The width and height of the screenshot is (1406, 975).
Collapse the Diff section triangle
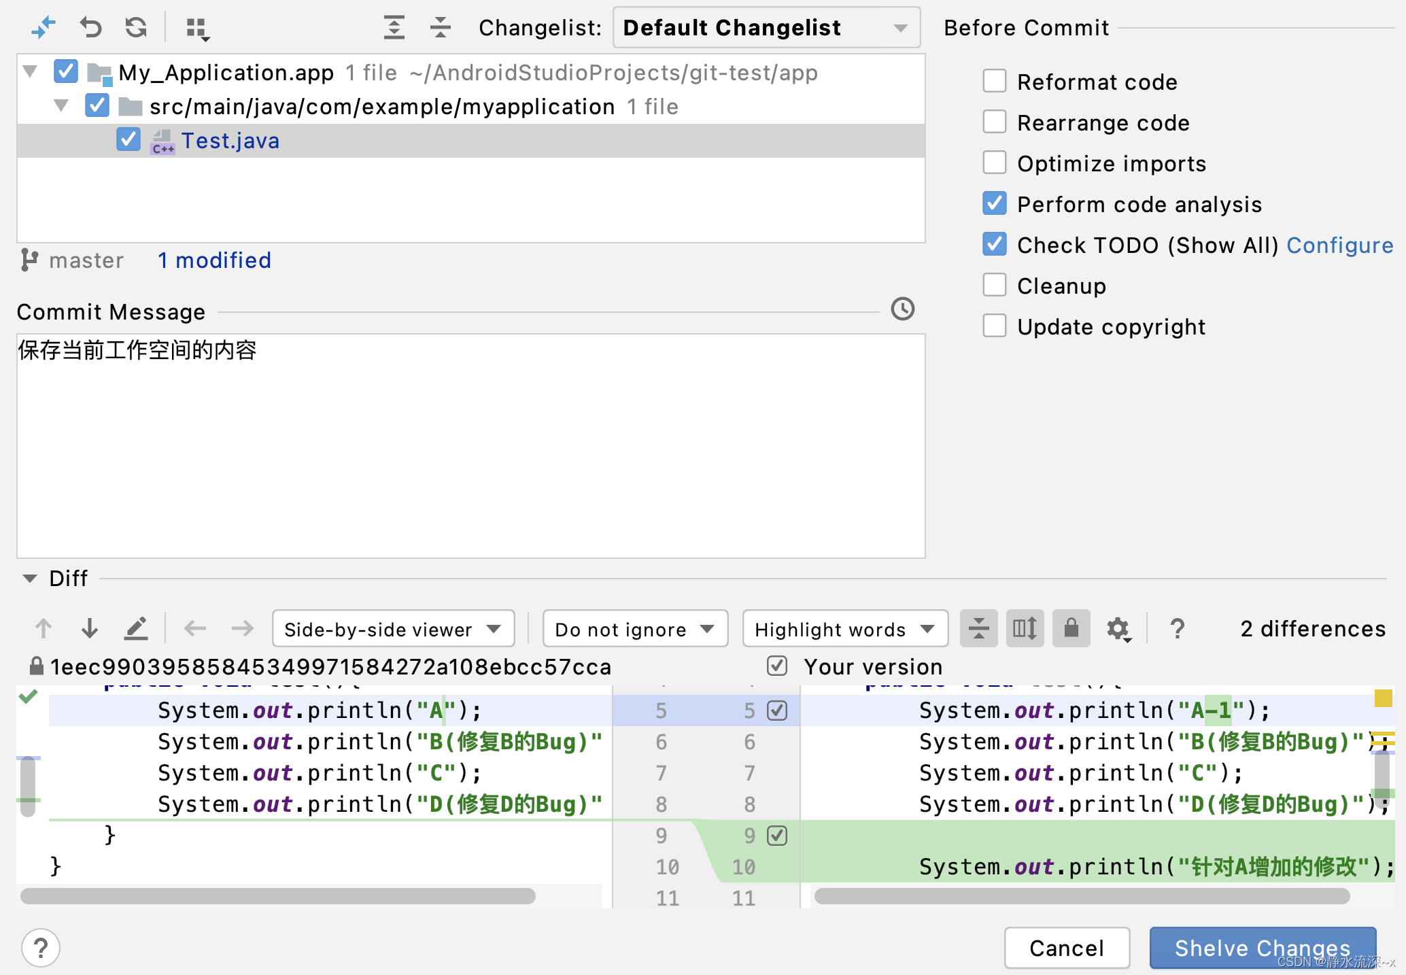(x=29, y=579)
